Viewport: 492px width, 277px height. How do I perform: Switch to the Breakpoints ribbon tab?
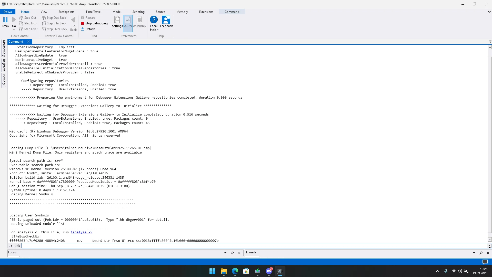pos(66,12)
